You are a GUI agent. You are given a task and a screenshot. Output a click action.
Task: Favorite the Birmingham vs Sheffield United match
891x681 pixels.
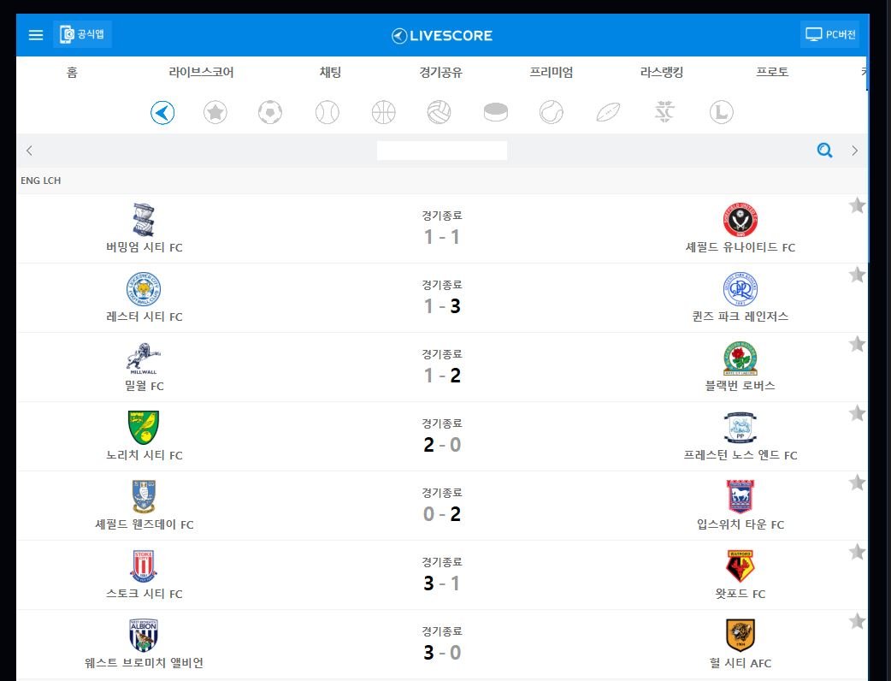[x=857, y=205]
